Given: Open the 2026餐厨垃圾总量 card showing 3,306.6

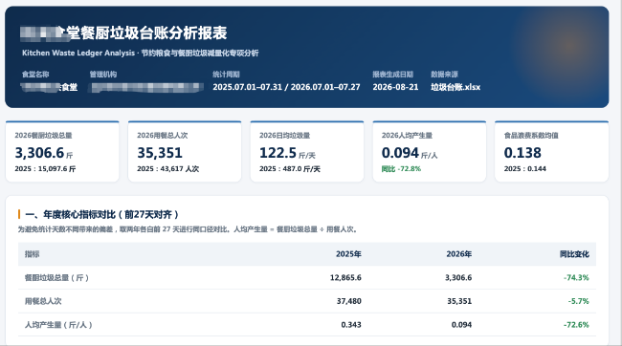Looking at the screenshot, I should point(62,152).
